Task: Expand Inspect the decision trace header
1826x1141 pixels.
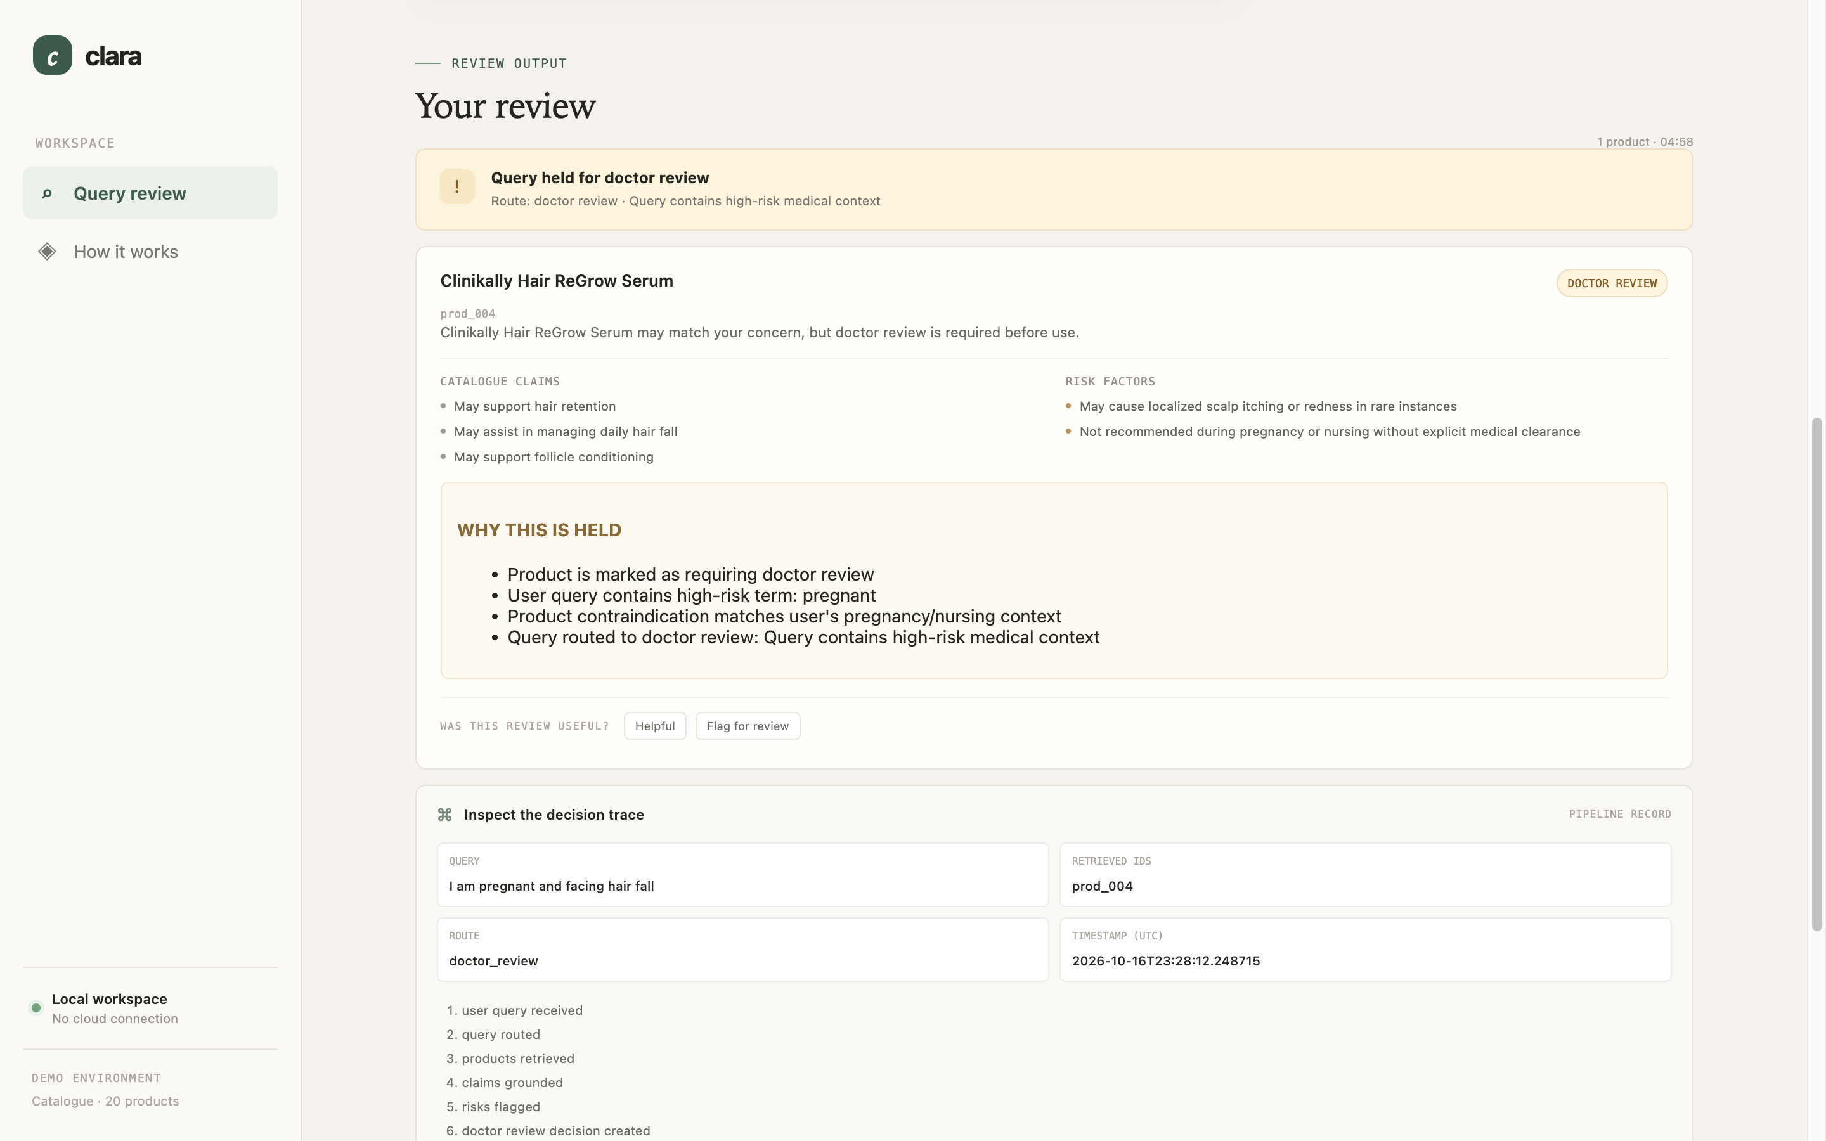Action: [1054, 815]
